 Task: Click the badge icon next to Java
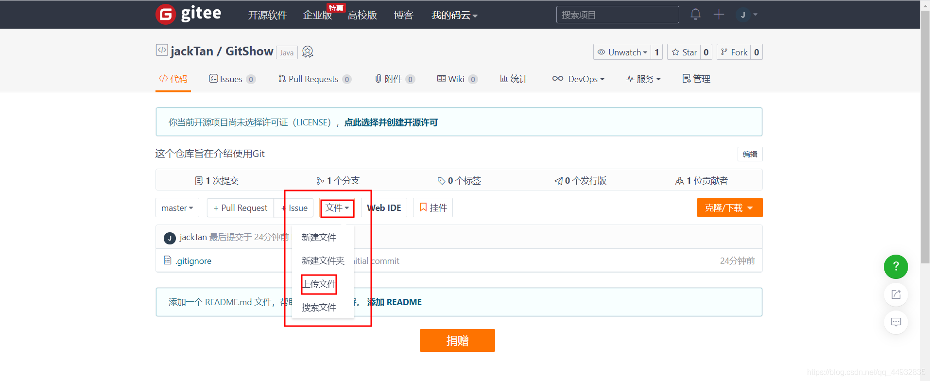(x=308, y=52)
